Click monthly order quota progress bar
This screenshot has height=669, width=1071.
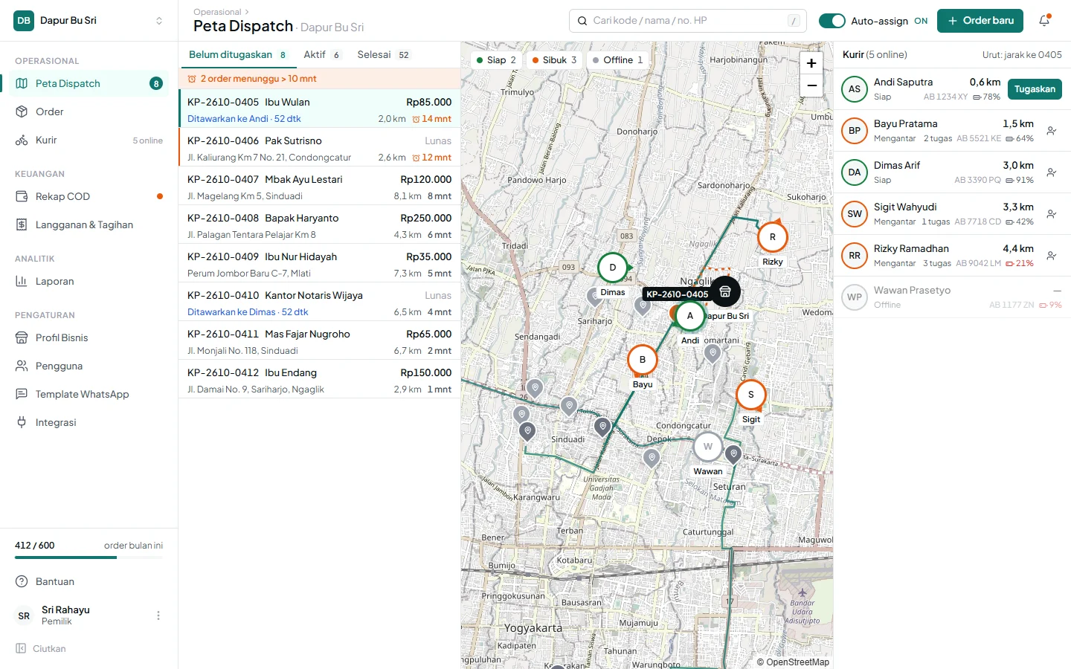click(89, 557)
